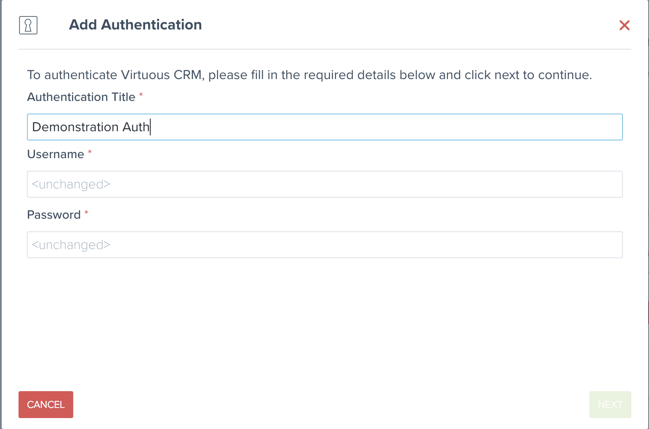Dismiss the dialog via the close control
The image size is (649, 429).
(625, 25)
